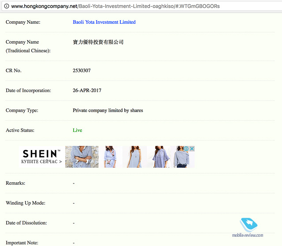
Task: Click the 'Important Note:' label
Action: point(22,242)
